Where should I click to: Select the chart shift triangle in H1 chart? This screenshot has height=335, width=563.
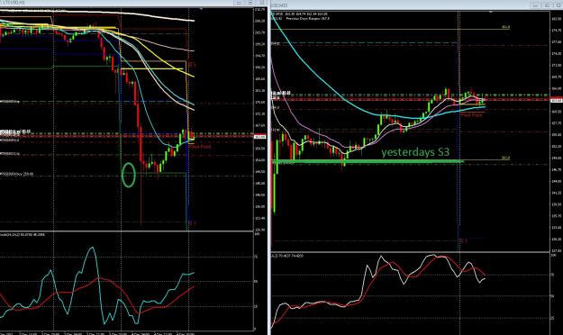pyautogui.click(x=202, y=9)
